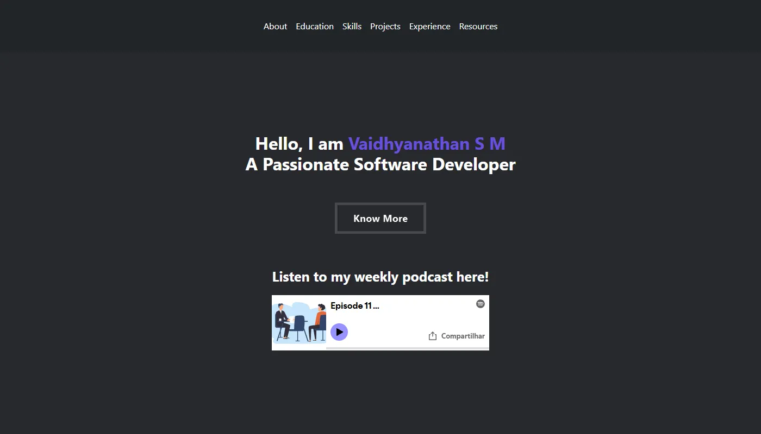Screen dimensions: 761x434
Task: Click 'Listen to my weekly podcast here!' text
Action: [x=380, y=277]
